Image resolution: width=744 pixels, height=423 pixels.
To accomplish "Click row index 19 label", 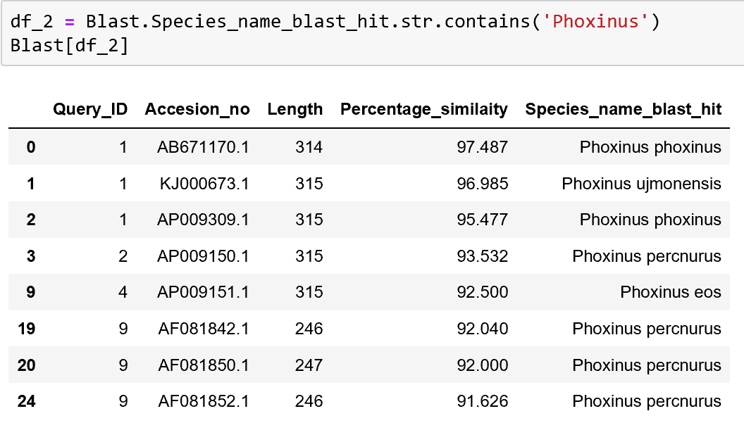I will pos(27,329).
